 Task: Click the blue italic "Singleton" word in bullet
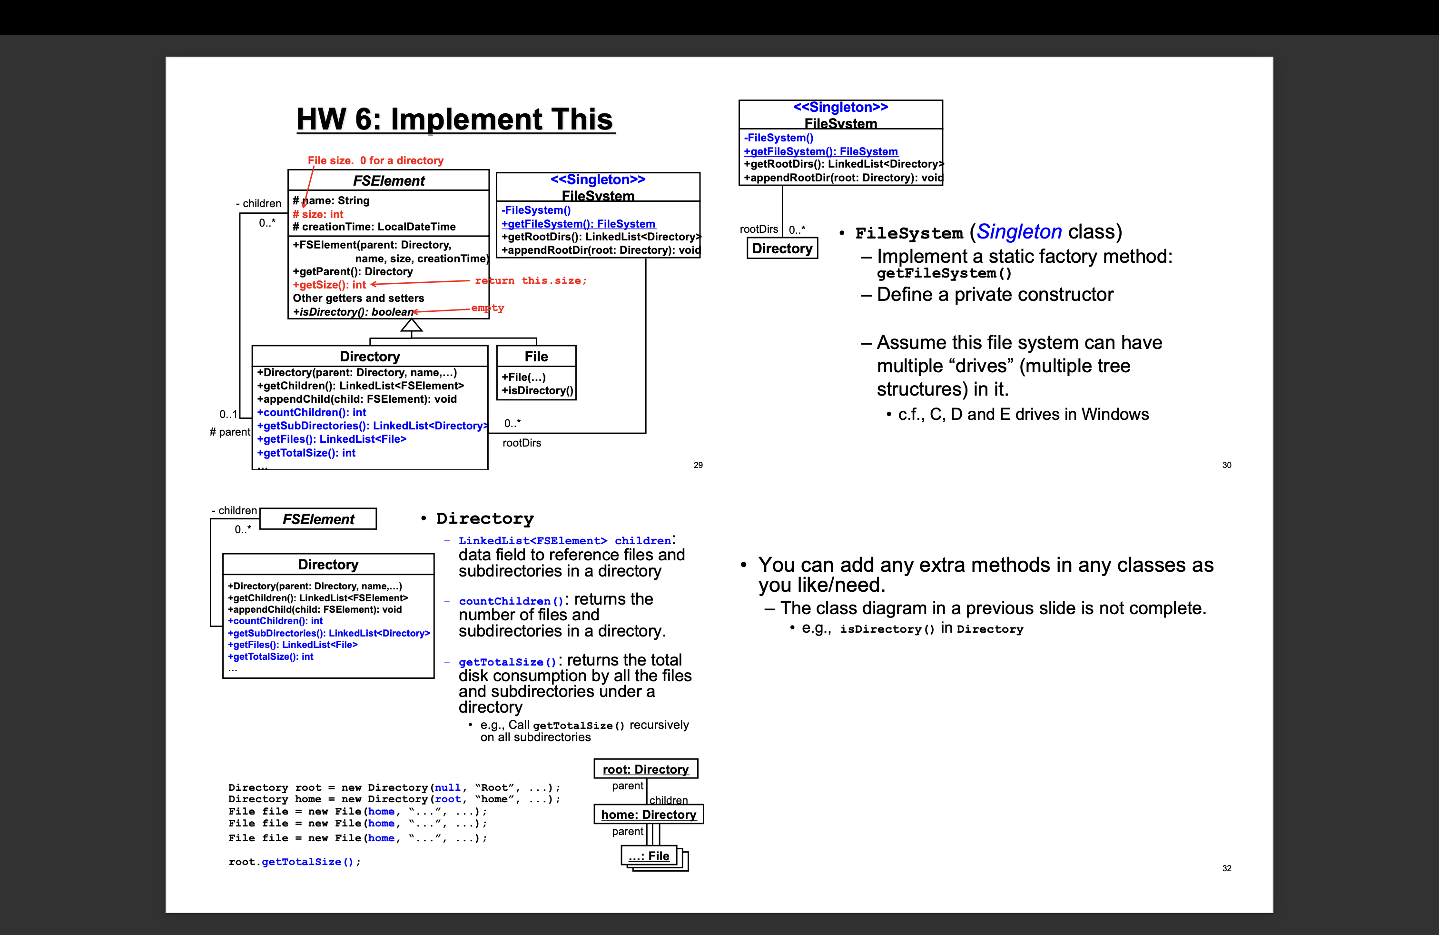pos(1019,232)
